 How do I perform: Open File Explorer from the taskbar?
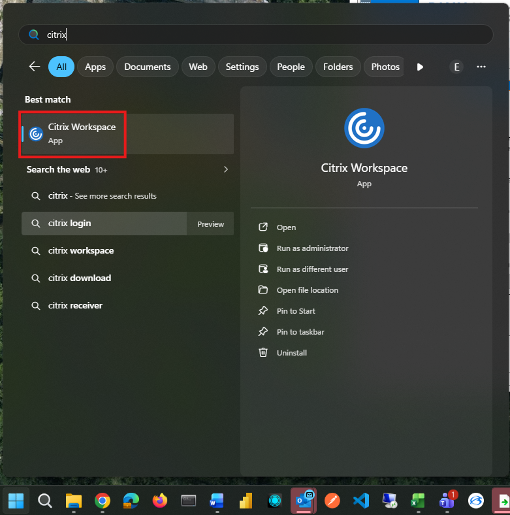pos(74,501)
